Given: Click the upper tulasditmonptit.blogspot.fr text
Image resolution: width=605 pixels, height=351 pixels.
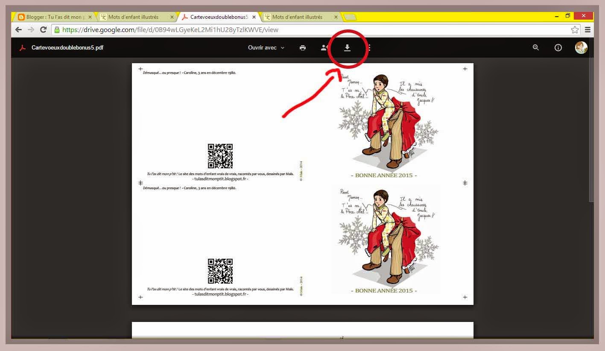Looking at the screenshot, I should 220,179.
